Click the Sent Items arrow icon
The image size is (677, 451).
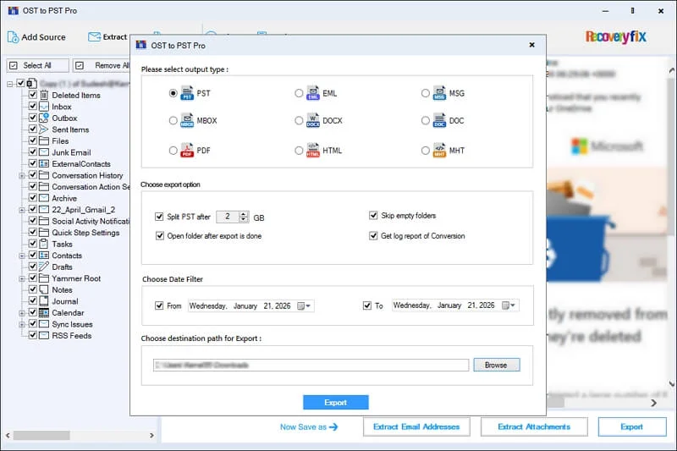pos(44,129)
